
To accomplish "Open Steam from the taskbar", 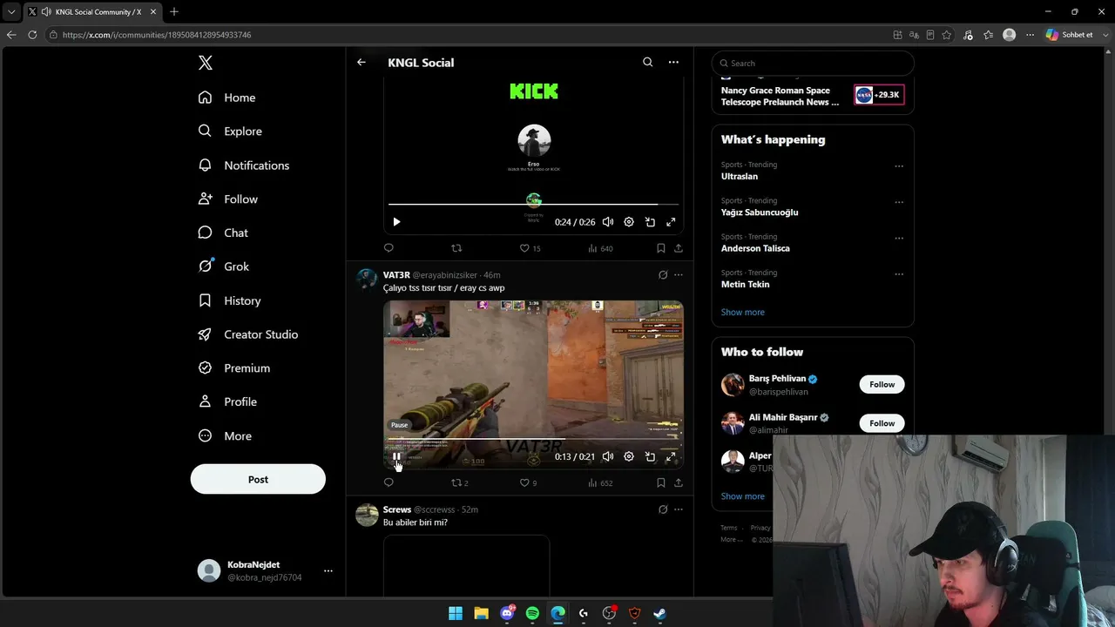I will (x=660, y=613).
